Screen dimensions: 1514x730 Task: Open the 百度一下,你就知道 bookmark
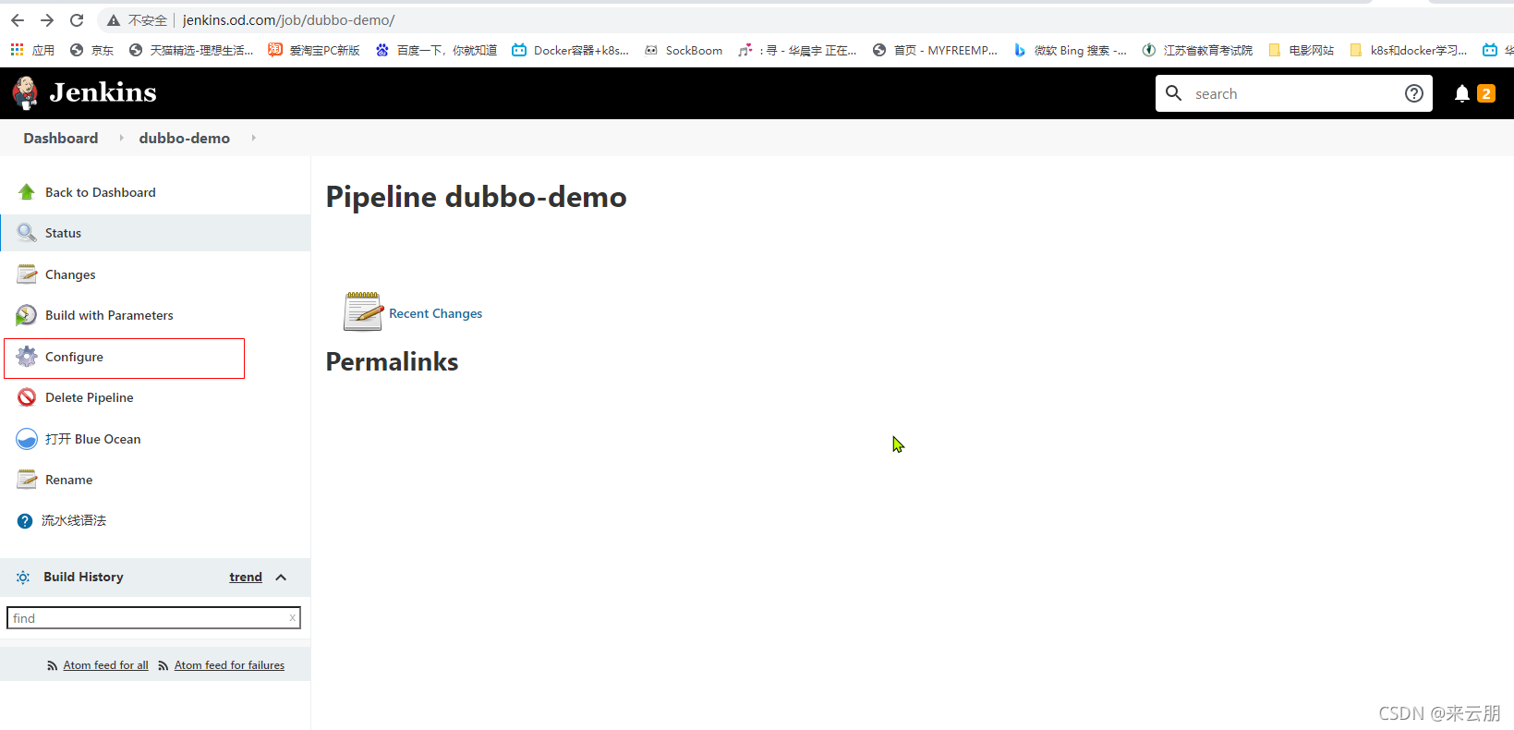(436, 50)
